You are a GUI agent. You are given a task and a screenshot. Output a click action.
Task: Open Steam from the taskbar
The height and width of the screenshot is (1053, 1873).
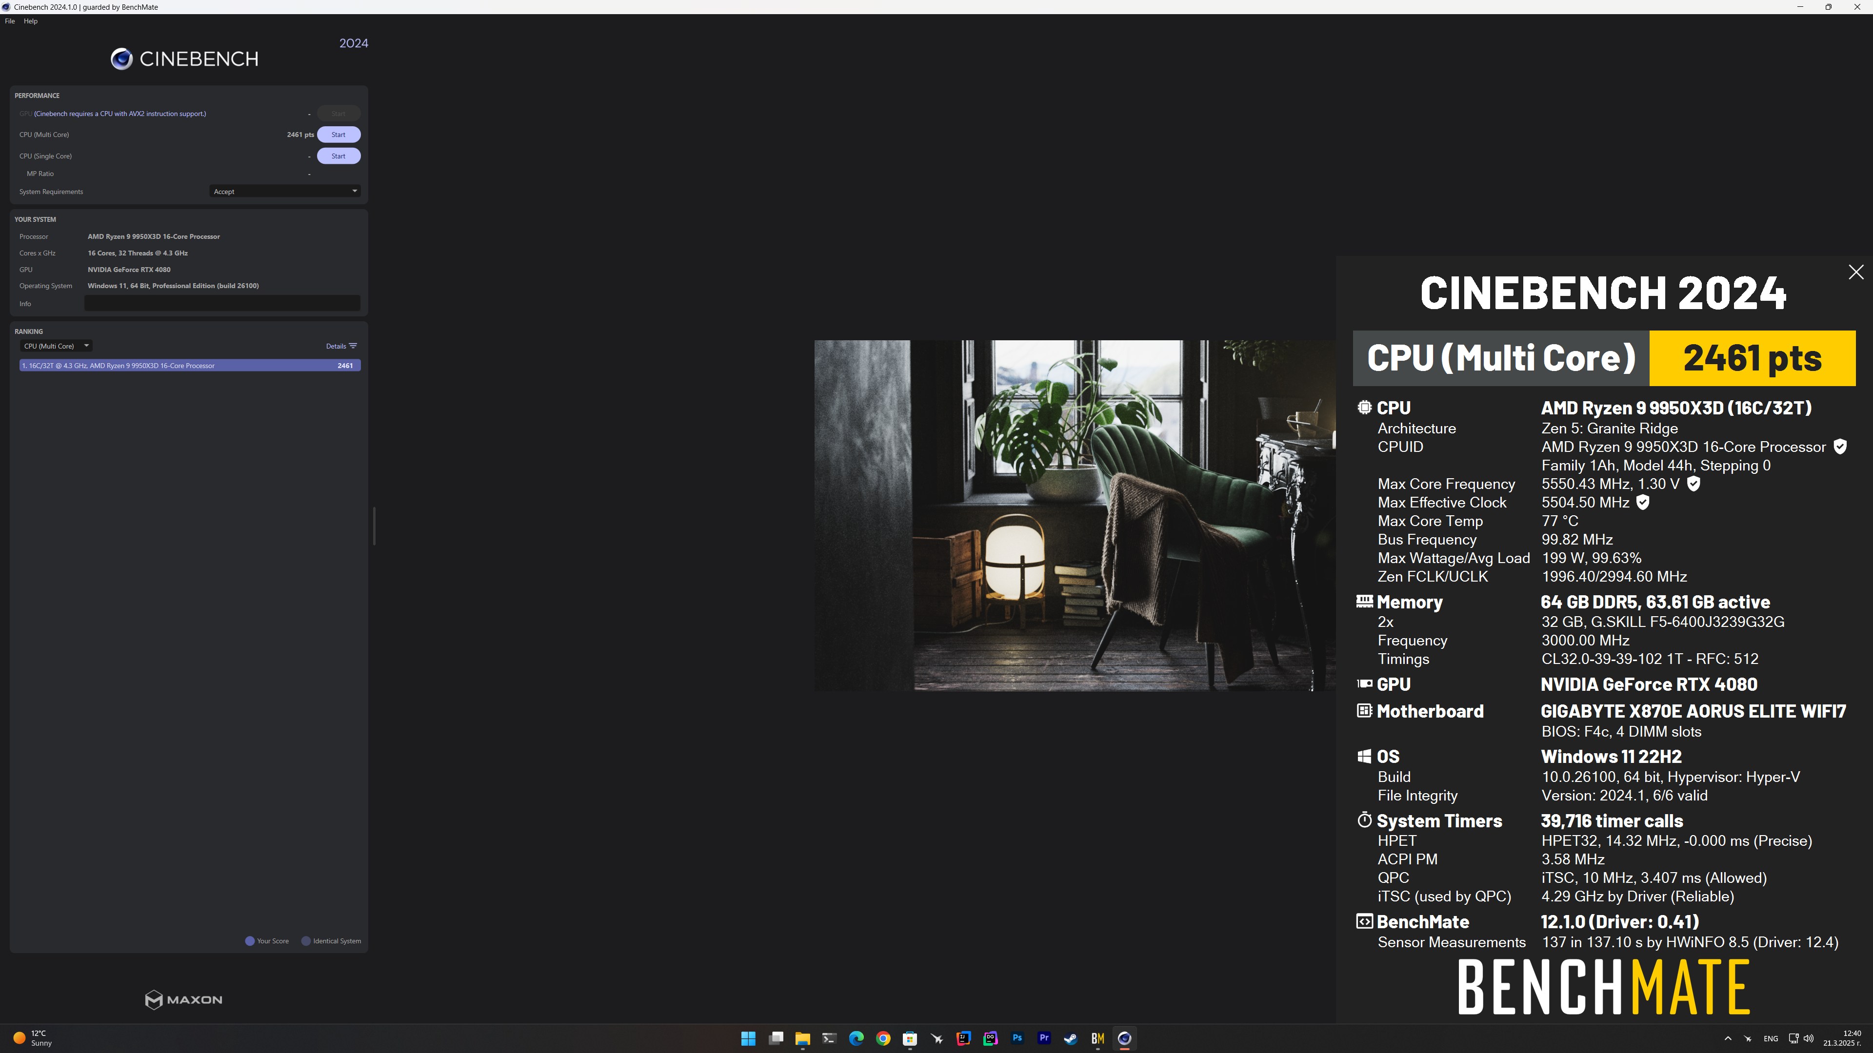[1070, 1038]
